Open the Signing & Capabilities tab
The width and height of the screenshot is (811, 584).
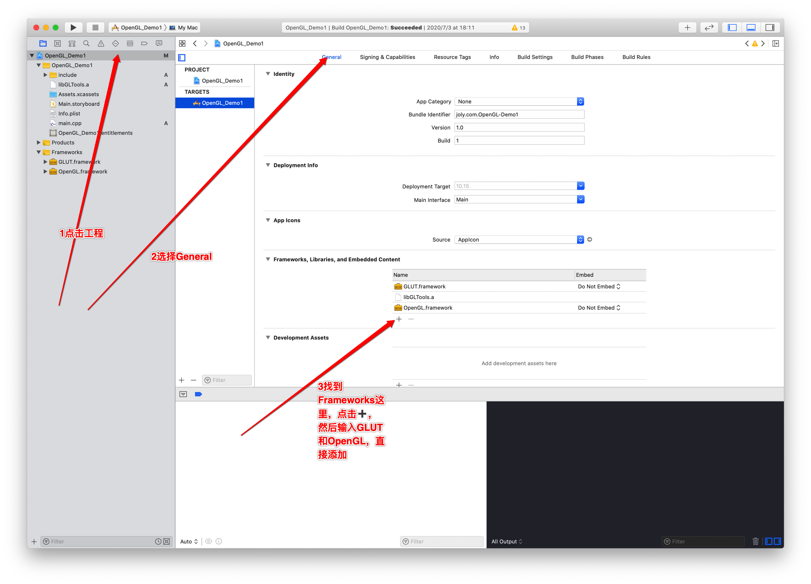click(387, 57)
